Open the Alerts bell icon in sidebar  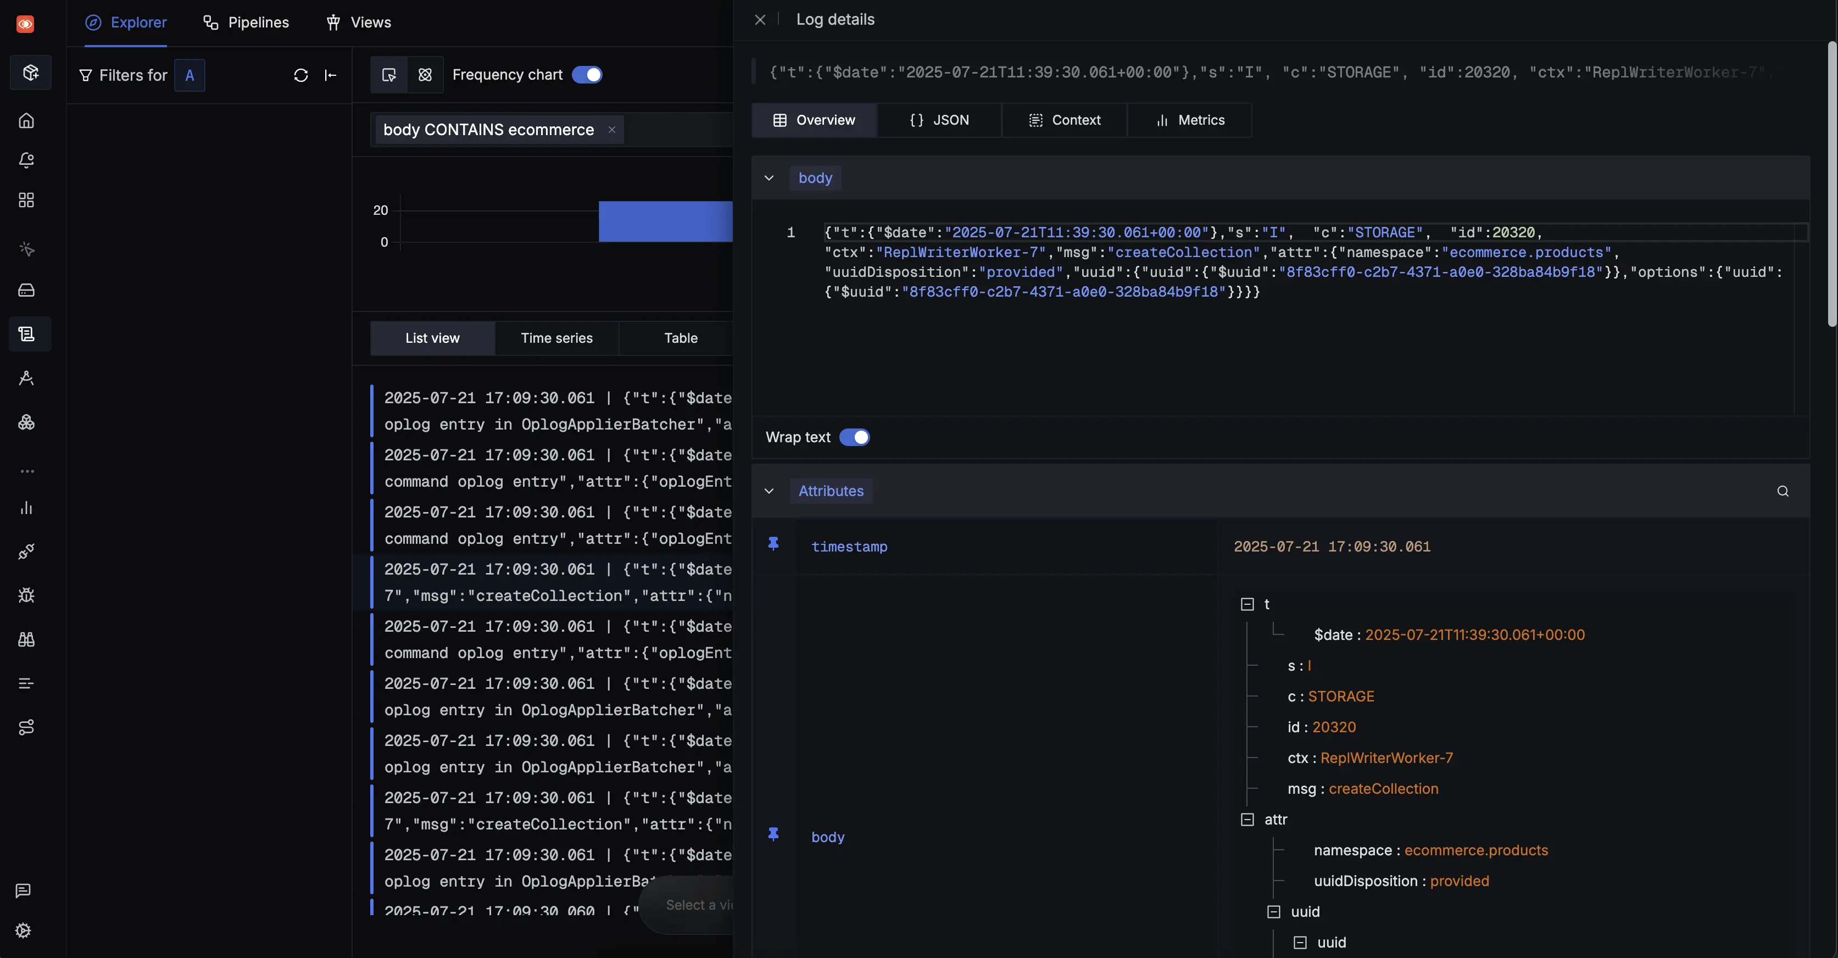point(26,160)
